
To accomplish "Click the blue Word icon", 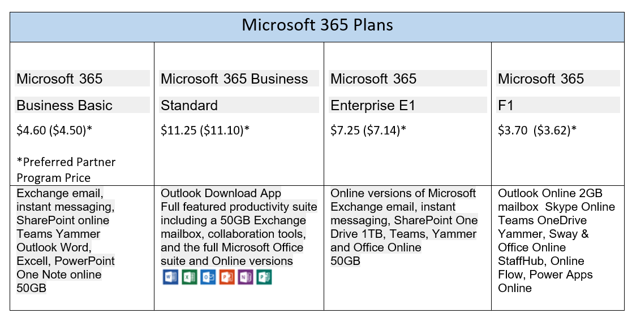I will (x=170, y=277).
